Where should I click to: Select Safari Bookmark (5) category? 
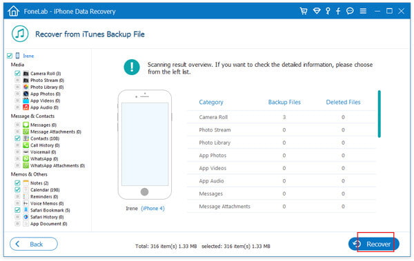pyautogui.click(x=50, y=210)
